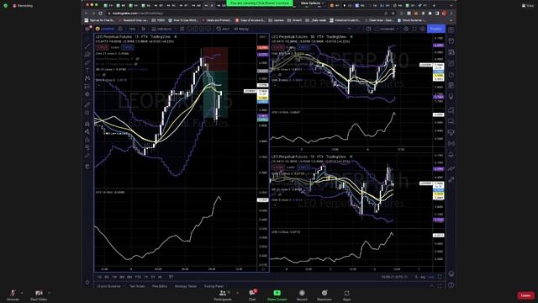538x303 pixels.
Task: Open price scale settings gear on left chart
Action: tap(263, 269)
